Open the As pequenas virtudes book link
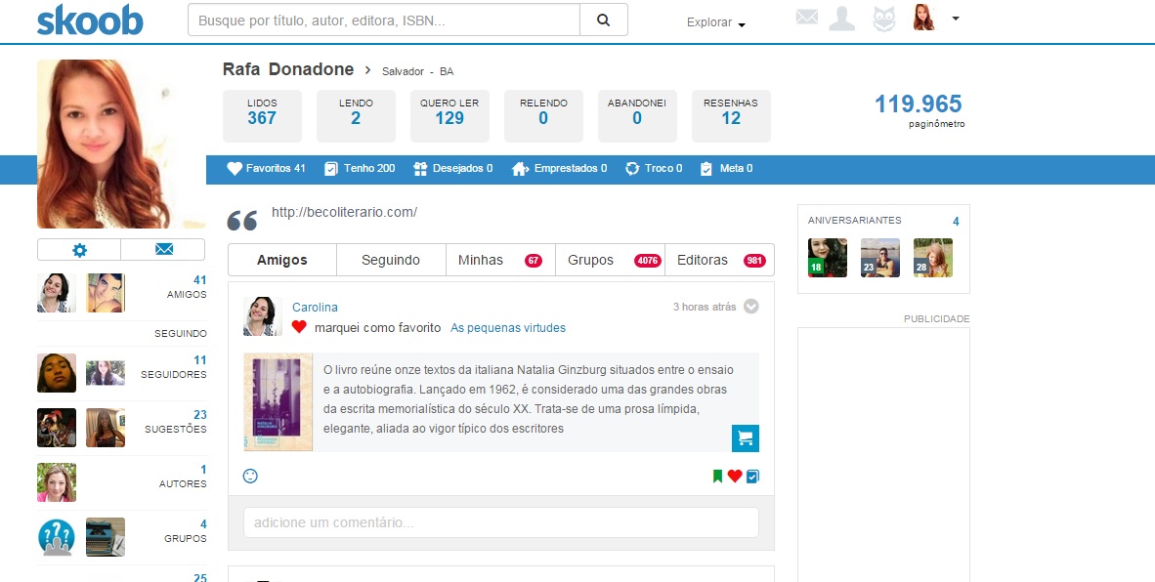Screen dimensions: 1155x582 pos(507,328)
